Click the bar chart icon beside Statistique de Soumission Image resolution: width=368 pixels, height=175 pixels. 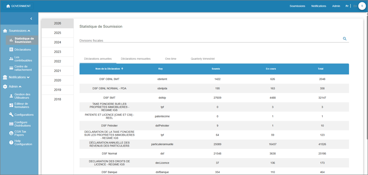click(11, 40)
